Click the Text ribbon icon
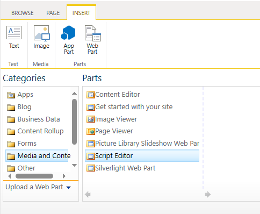The height and width of the screenshot is (214, 260). pyautogui.click(x=14, y=32)
